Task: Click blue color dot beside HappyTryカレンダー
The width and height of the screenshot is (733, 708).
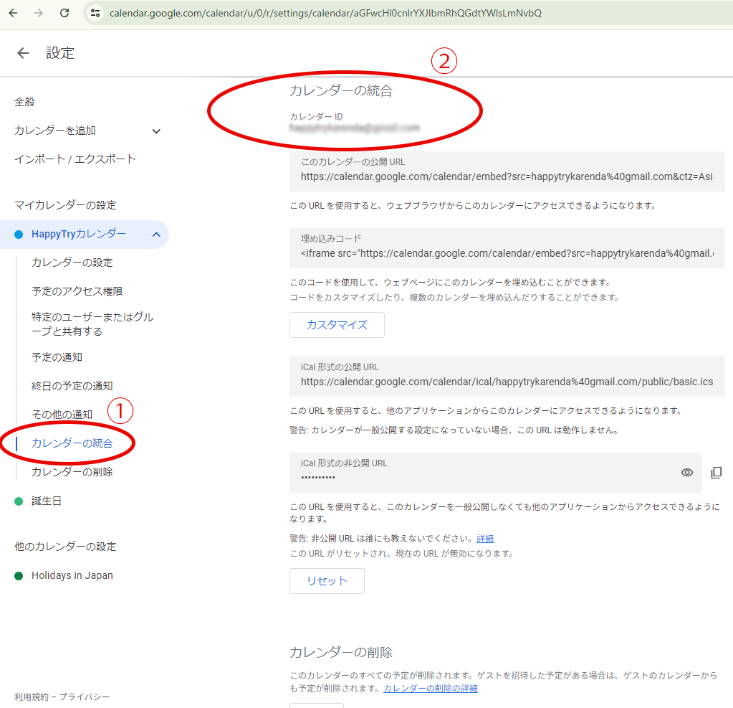Action: pyautogui.click(x=19, y=235)
